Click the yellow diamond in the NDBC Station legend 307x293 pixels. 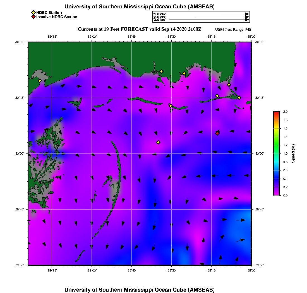pos(33,13)
